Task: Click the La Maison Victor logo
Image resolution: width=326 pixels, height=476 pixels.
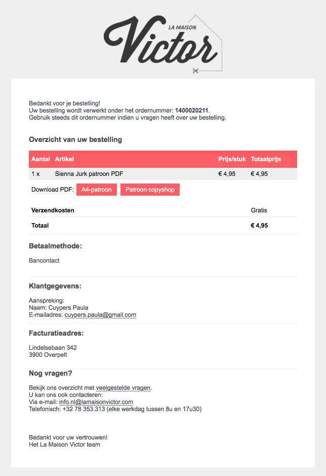Action: (x=163, y=44)
